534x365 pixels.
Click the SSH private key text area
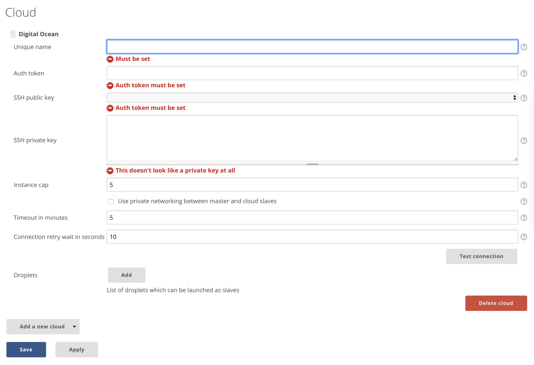[x=312, y=138]
